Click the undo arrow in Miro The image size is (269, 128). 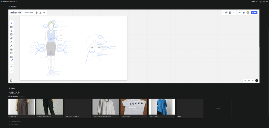11,67
